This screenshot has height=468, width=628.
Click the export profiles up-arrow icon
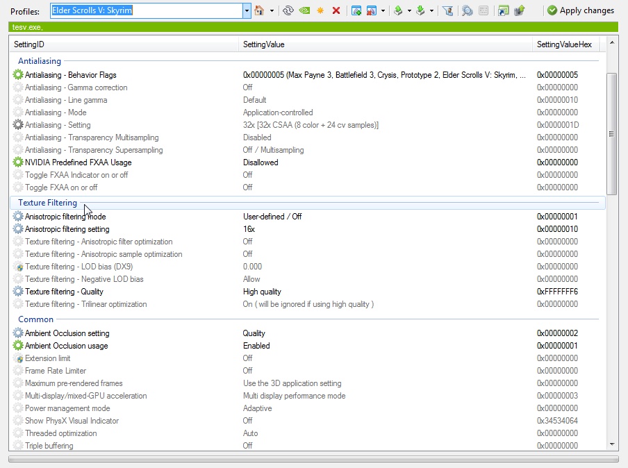pyautogui.click(x=398, y=11)
